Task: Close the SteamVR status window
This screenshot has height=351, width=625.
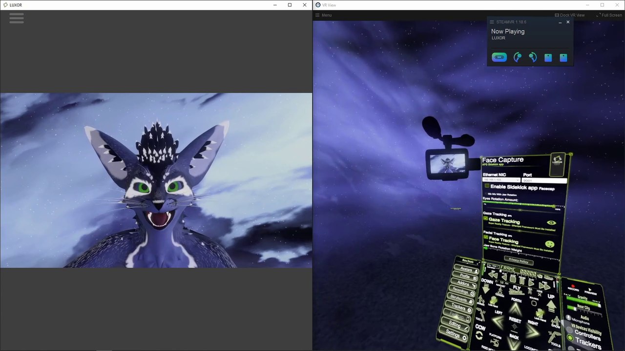Action: (x=568, y=22)
